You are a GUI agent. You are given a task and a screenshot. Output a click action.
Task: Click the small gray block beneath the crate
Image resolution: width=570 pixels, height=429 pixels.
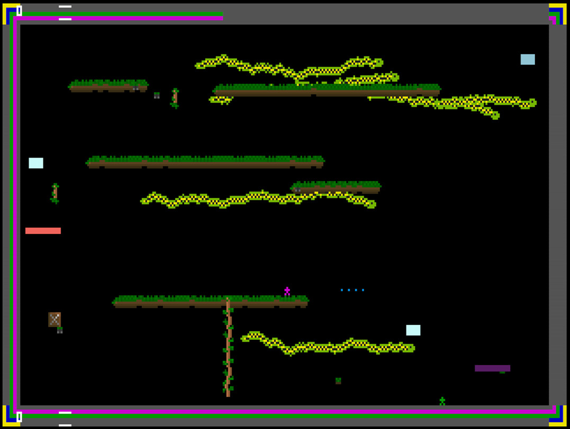coord(60,330)
